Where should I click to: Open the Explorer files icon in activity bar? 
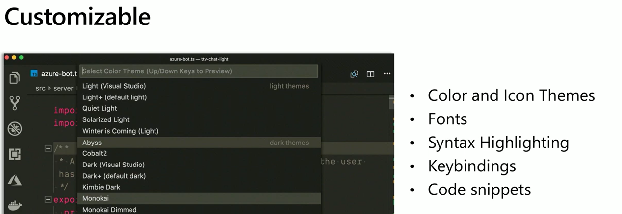pyautogui.click(x=14, y=78)
